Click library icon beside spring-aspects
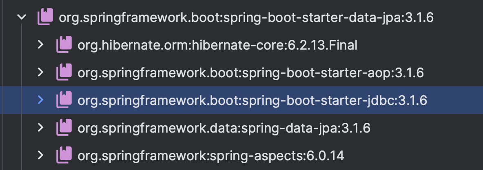Viewport: 483px width, 170px height. [x=64, y=155]
